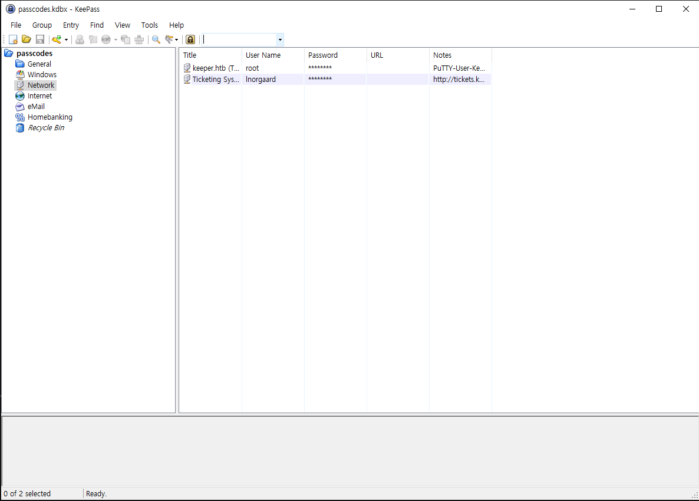The width and height of the screenshot is (699, 501).
Task: Open the Entry menu
Action: (71, 25)
